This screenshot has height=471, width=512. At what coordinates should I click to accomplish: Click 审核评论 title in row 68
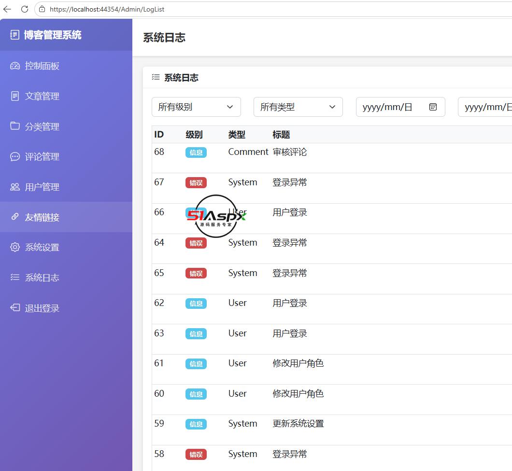point(290,152)
